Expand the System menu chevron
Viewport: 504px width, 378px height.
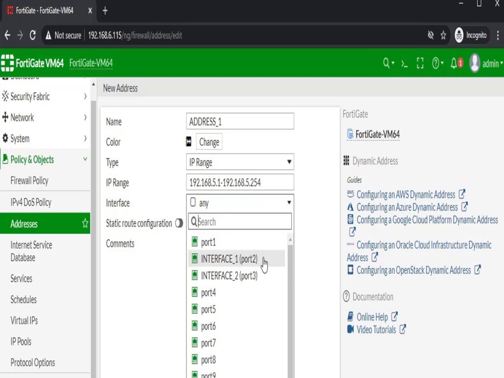point(85,138)
